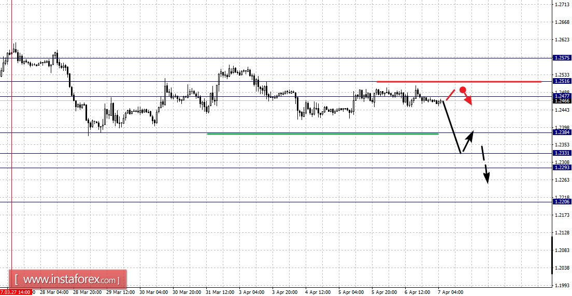
Task: Click the 1.2575 price level label
Action: tap(562, 57)
